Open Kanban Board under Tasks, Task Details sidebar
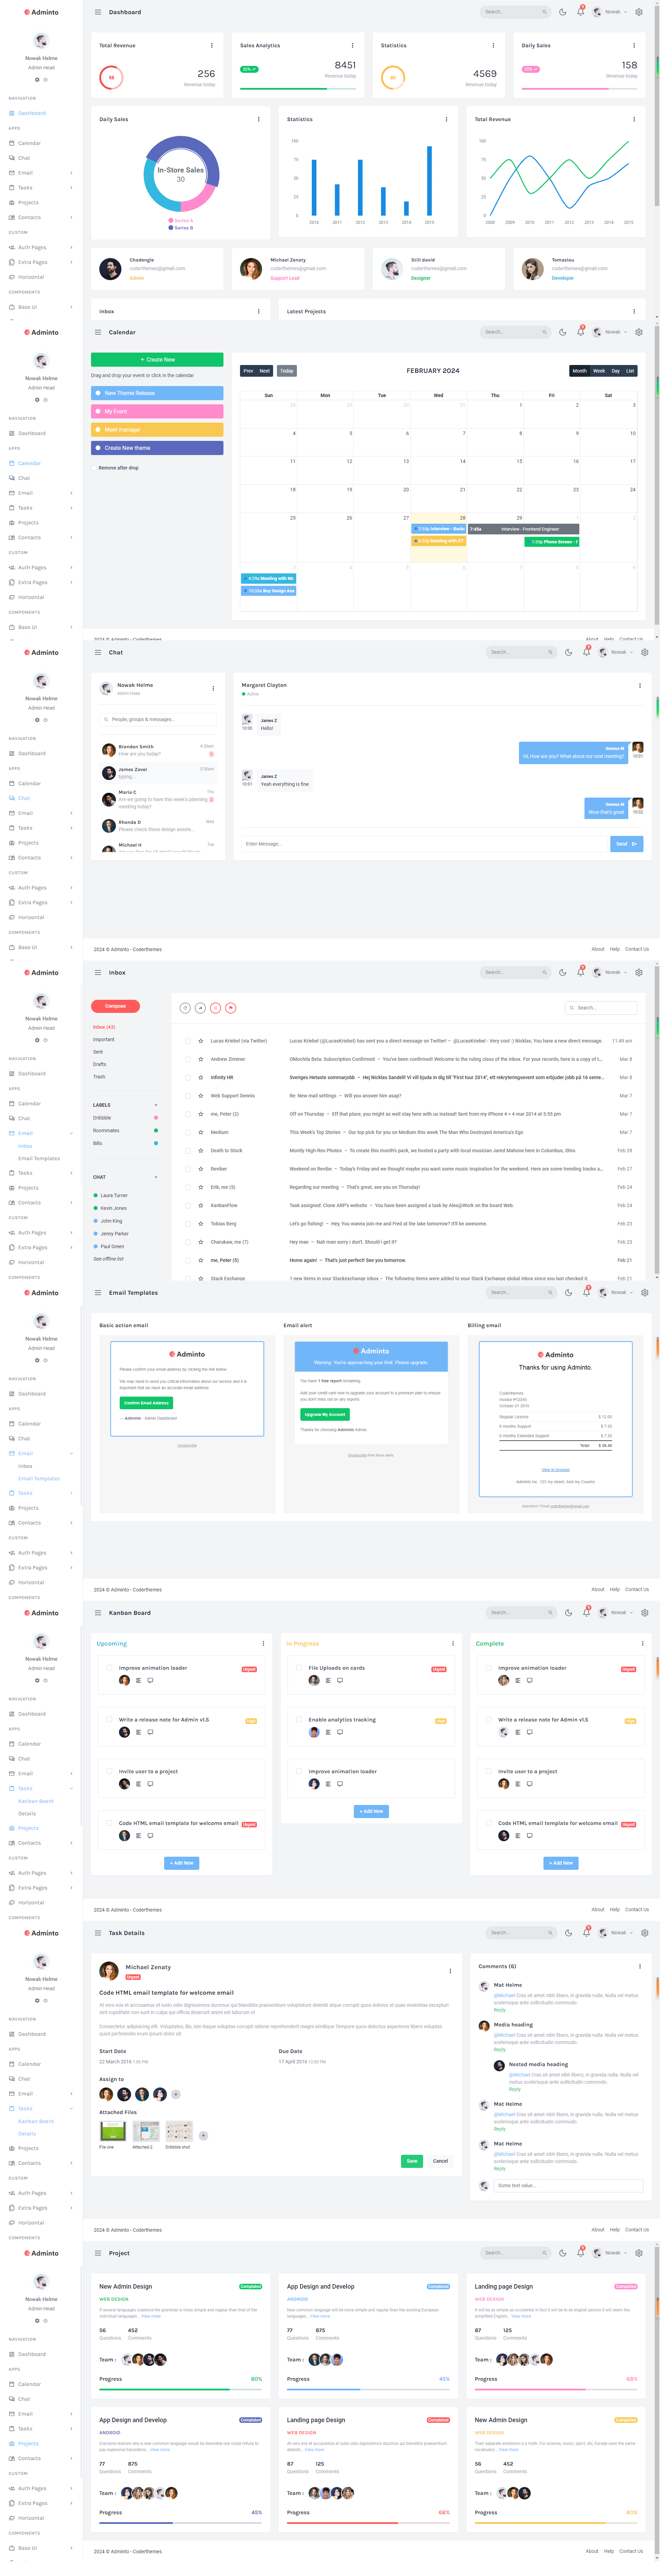Image resolution: width=660 pixels, height=2576 pixels. pyautogui.click(x=36, y=2121)
